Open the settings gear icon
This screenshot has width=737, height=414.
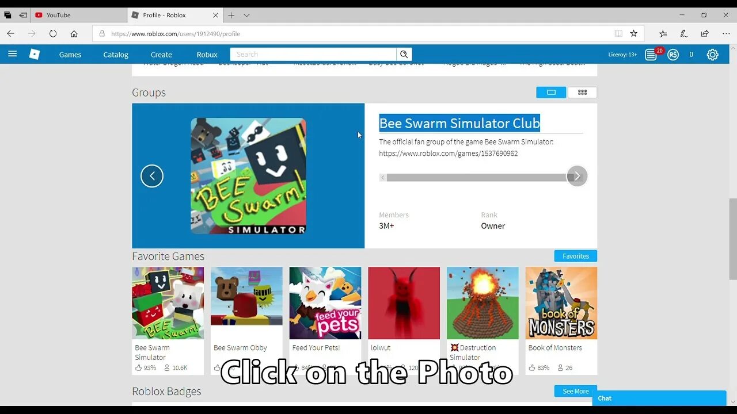tap(713, 55)
